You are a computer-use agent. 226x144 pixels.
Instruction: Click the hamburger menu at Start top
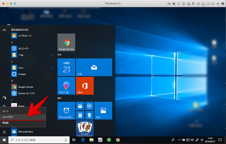click(x=4, y=30)
